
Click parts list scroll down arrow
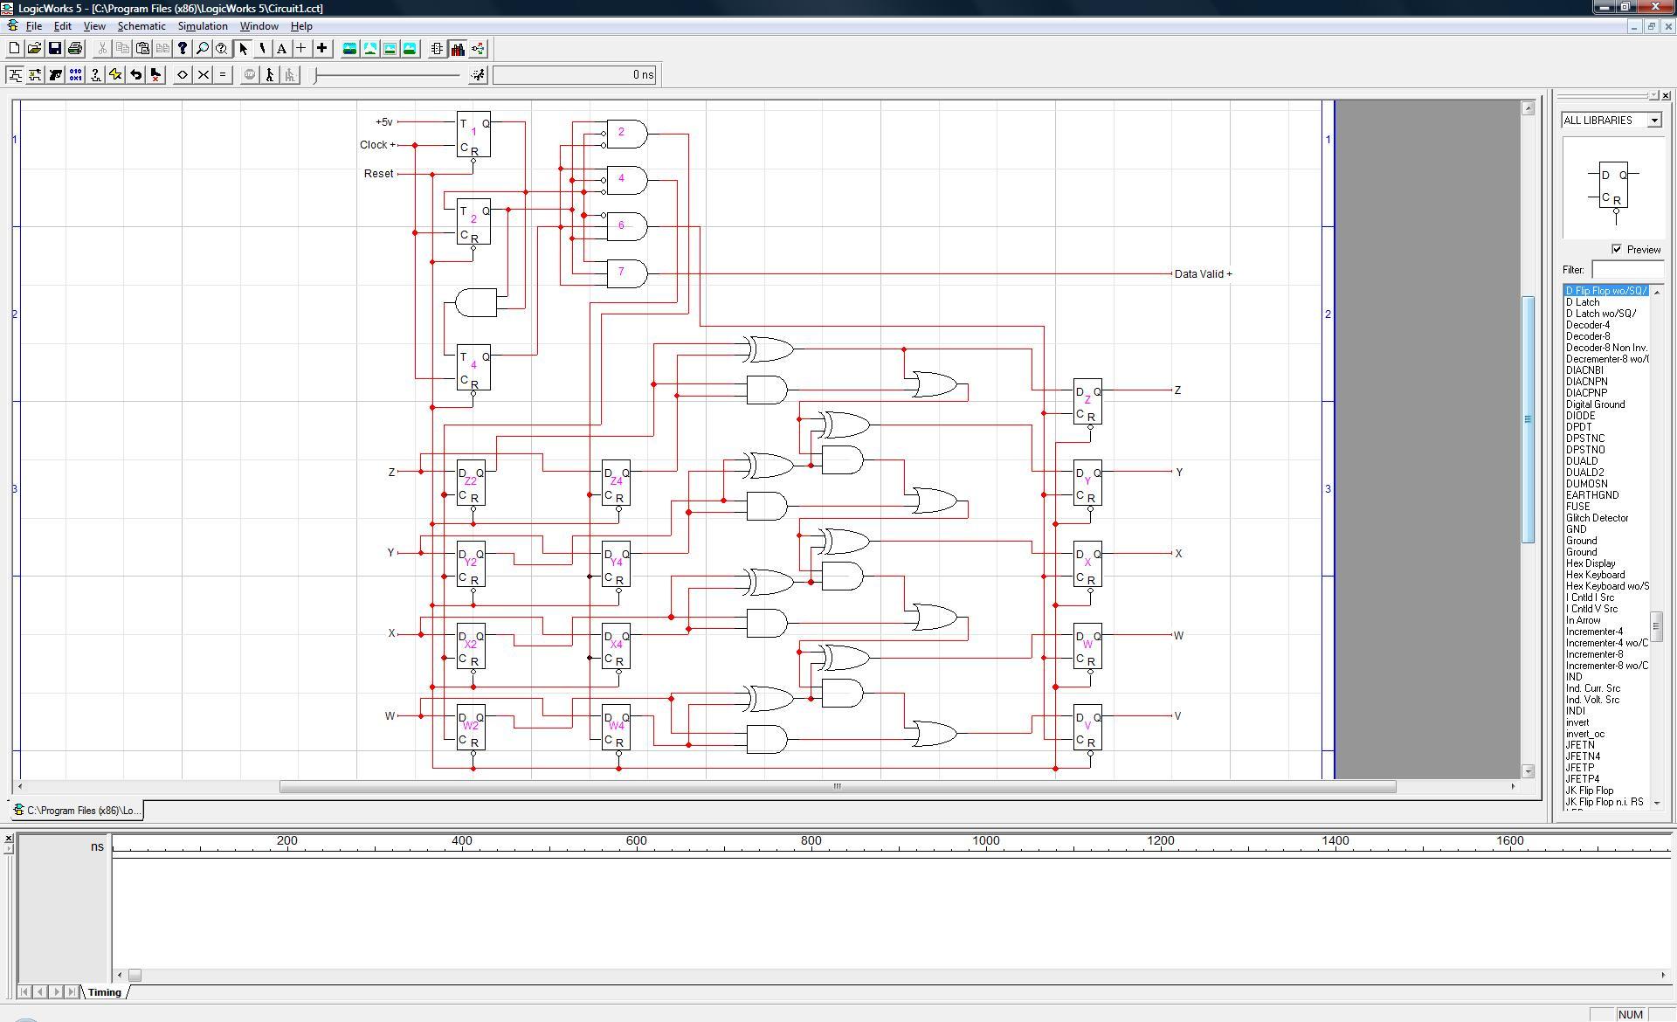pyautogui.click(x=1657, y=803)
